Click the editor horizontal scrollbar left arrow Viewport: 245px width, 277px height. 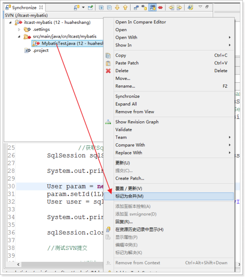18,265
